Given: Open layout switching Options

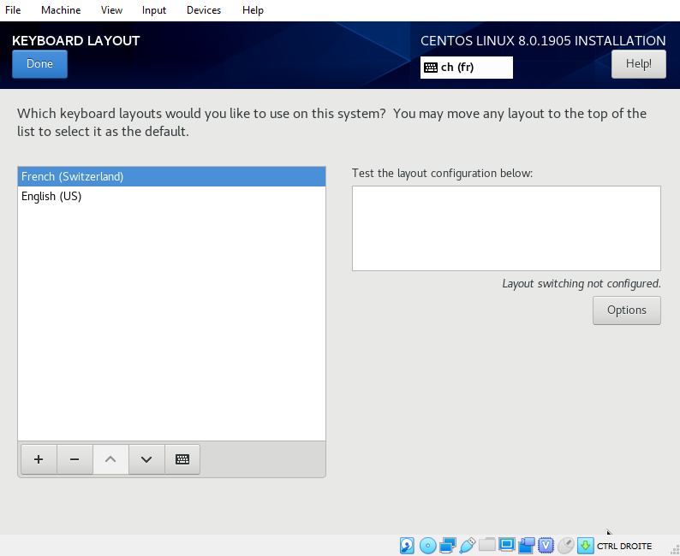Looking at the screenshot, I should (x=626, y=311).
